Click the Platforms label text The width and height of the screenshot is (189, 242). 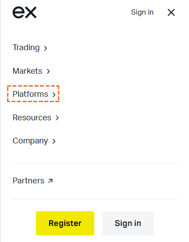point(30,94)
